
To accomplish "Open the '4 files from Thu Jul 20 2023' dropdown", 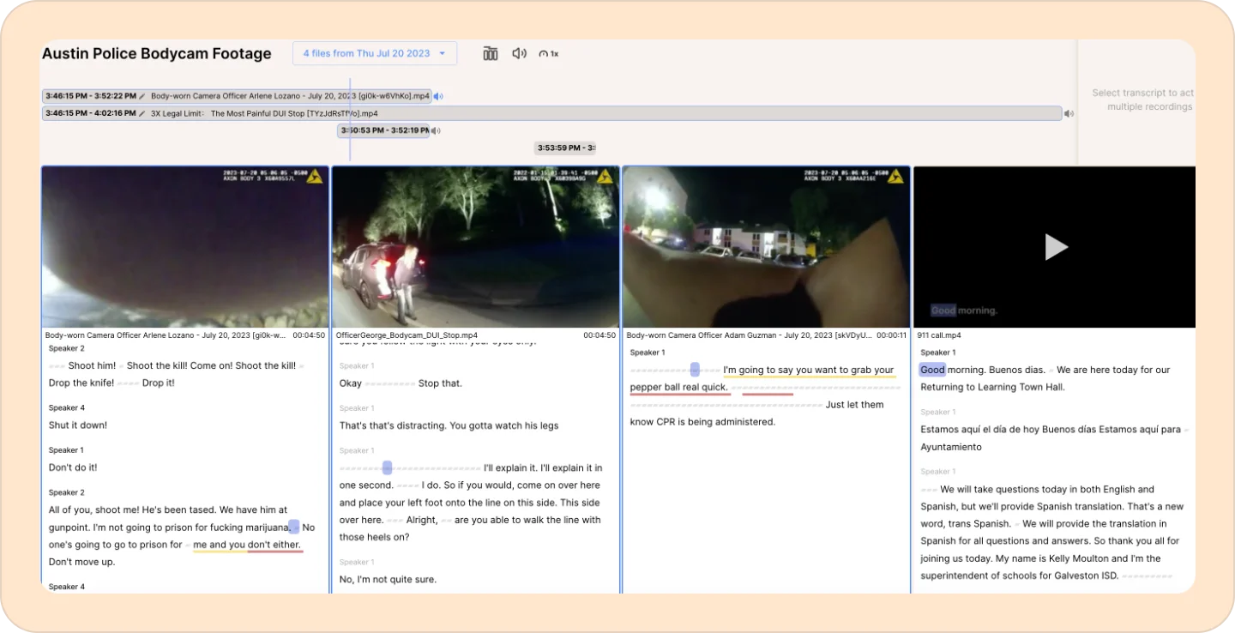I will pos(375,53).
